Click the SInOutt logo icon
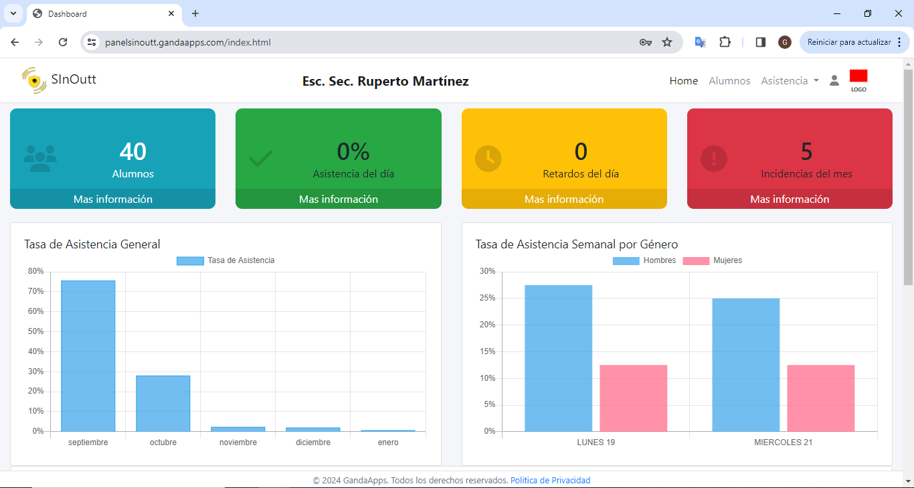Screen dimensions: 914x488 pos(33,80)
